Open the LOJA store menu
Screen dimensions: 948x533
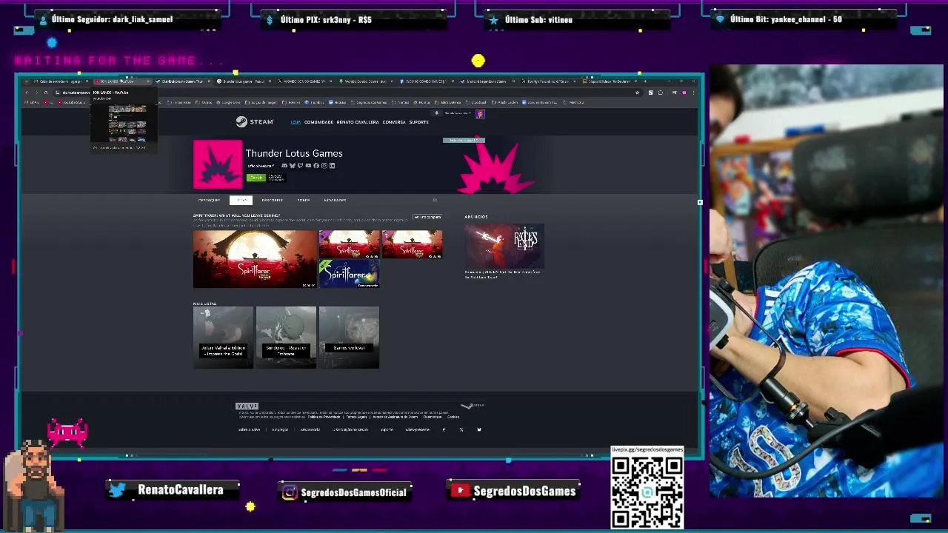tap(296, 122)
